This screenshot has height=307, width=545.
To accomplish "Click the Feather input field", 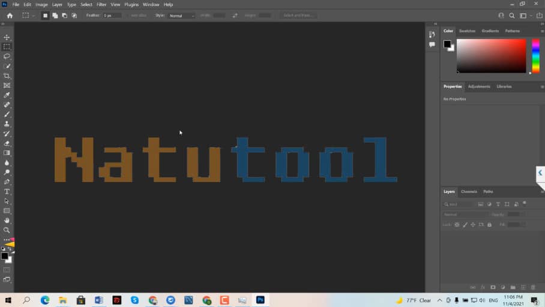I will (112, 16).
